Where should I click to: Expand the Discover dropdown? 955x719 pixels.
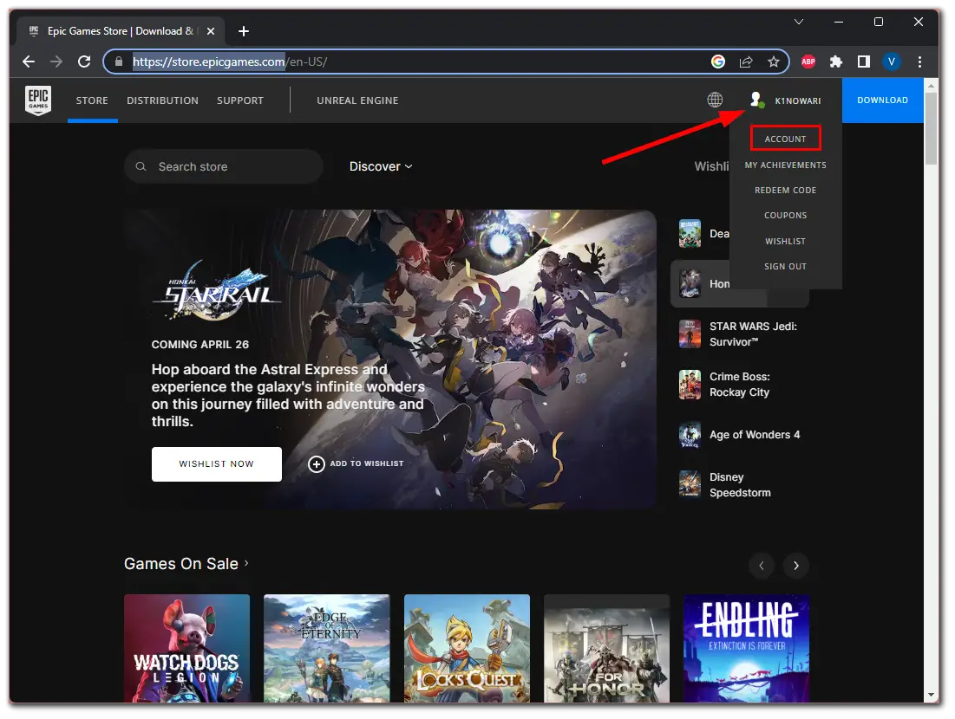[381, 166]
